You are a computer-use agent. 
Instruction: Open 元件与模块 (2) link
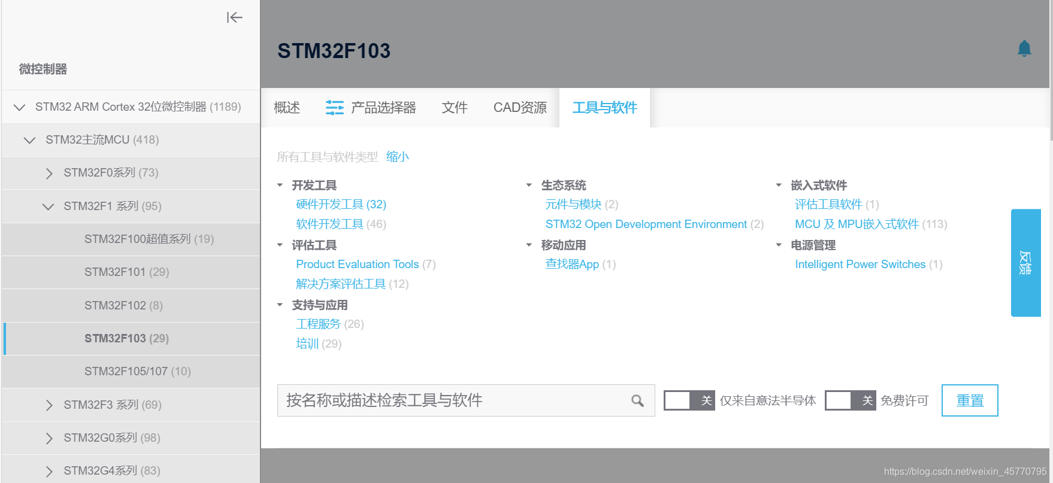click(582, 205)
